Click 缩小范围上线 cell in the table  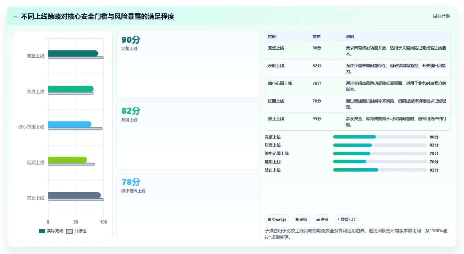point(280,83)
